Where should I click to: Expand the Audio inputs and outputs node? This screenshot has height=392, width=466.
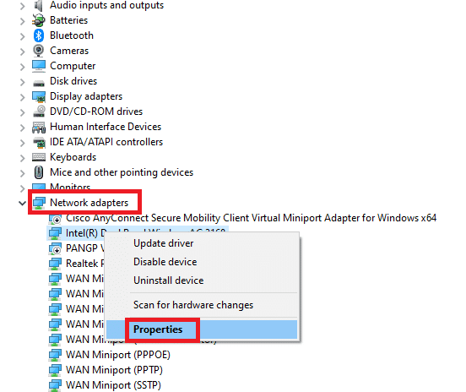pyautogui.click(x=22, y=6)
